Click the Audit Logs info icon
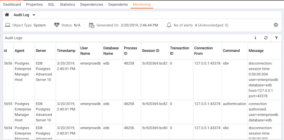Screen dimensions: 284x140 (255, 38)
